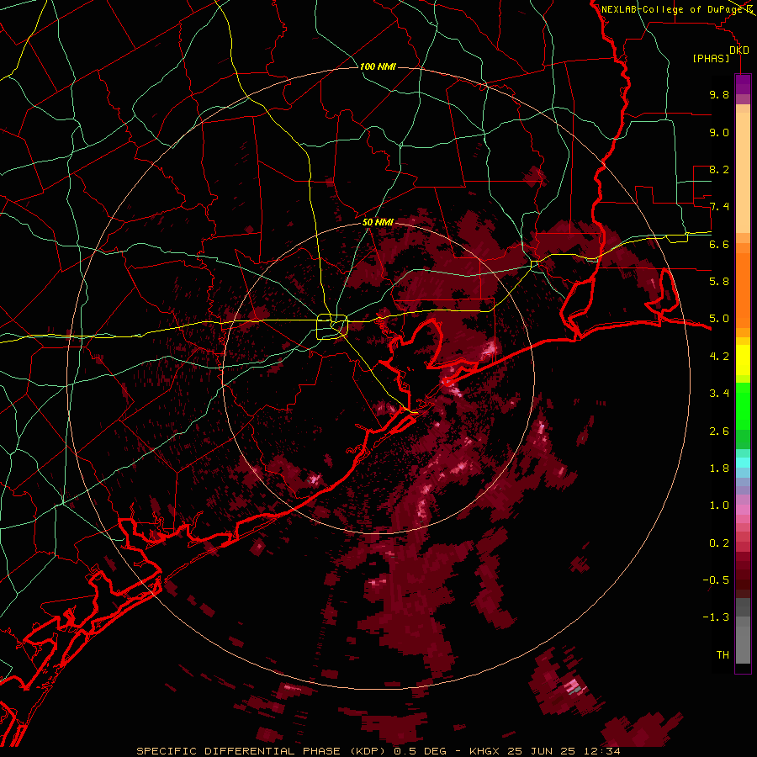Pick the orange band on the color scale
The image size is (757, 757).
[743, 289]
